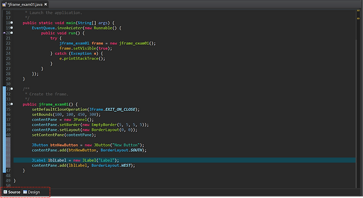This screenshot has width=363, height=198.
Task: Click on "setContentPane" at line 40
Action: tap(48, 135)
